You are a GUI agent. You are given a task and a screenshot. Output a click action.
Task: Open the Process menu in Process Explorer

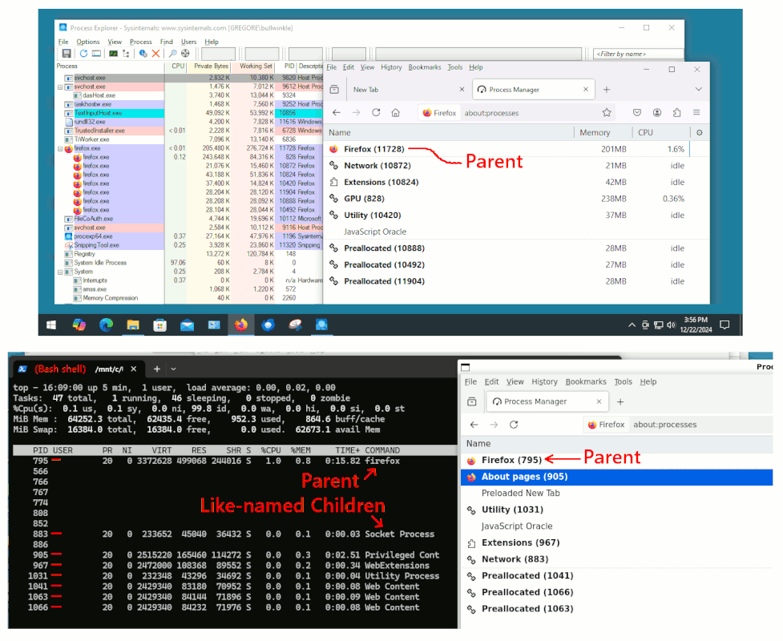point(141,42)
